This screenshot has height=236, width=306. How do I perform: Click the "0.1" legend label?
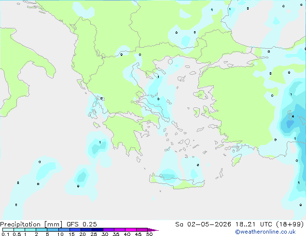[5, 234]
